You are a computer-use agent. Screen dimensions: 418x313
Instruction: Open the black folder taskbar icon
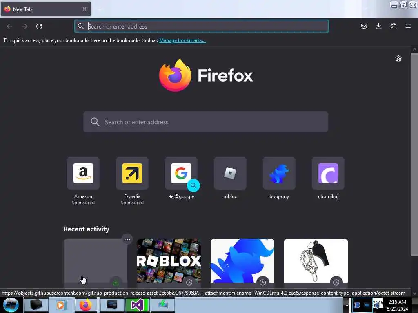click(36, 305)
